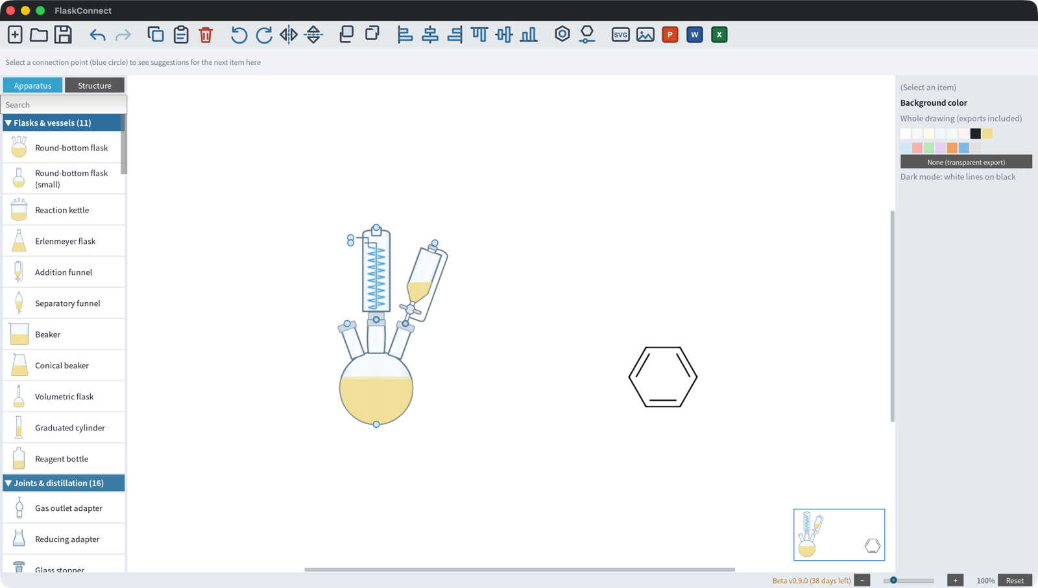This screenshot has width=1038, height=588.
Task: Delete using the red trash icon
Action: click(x=206, y=34)
